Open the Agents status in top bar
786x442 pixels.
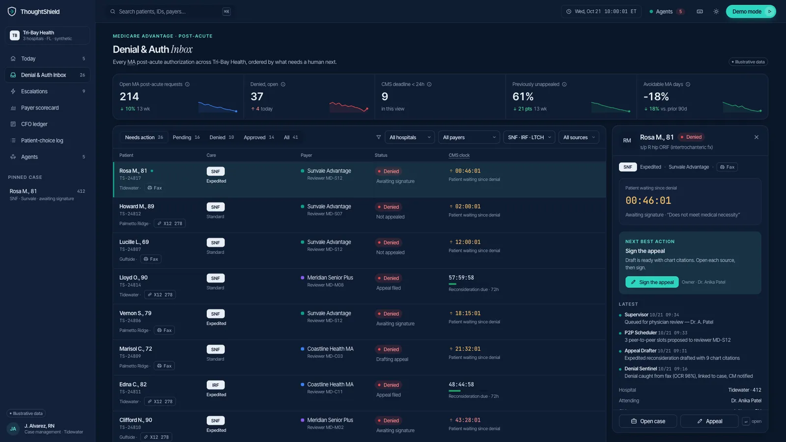(667, 11)
